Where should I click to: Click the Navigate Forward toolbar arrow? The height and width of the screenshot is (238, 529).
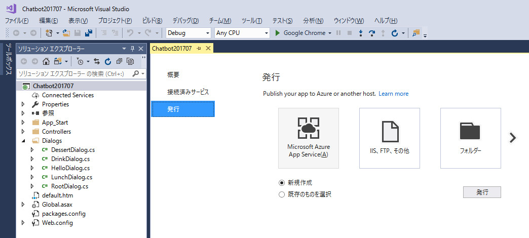[x=33, y=33]
